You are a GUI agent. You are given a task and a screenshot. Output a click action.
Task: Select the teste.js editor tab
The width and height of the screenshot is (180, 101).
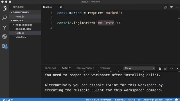coord(47,7)
